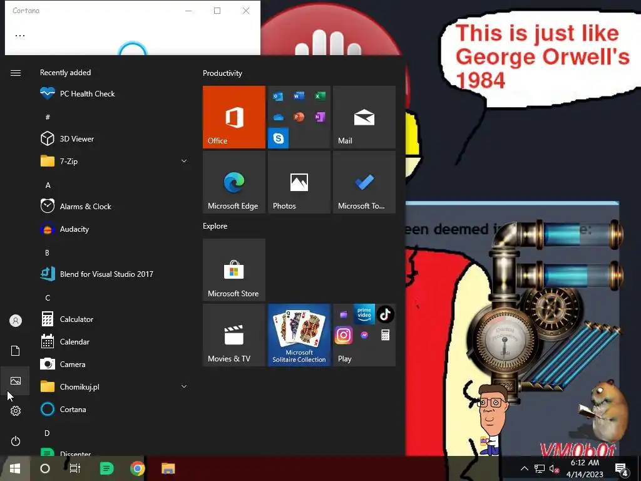This screenshot has width=641, height=481.
Task: Jump via the letter A header
Action: point(48,185)
